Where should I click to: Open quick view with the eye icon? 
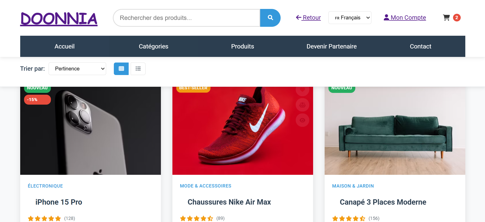302,120
